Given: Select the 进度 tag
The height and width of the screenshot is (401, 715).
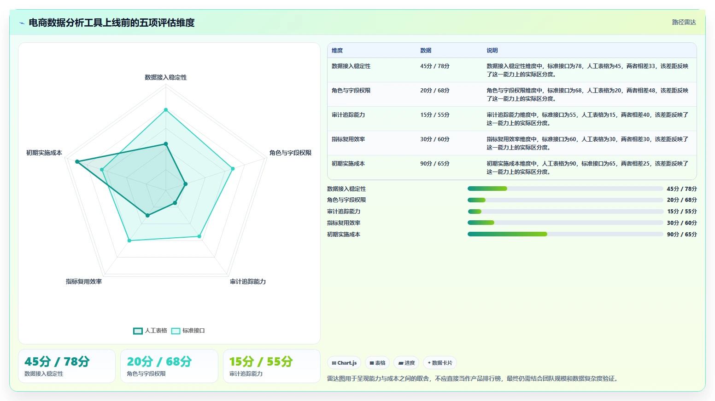Looking at the screenshot, I should [x=406, y=363].
